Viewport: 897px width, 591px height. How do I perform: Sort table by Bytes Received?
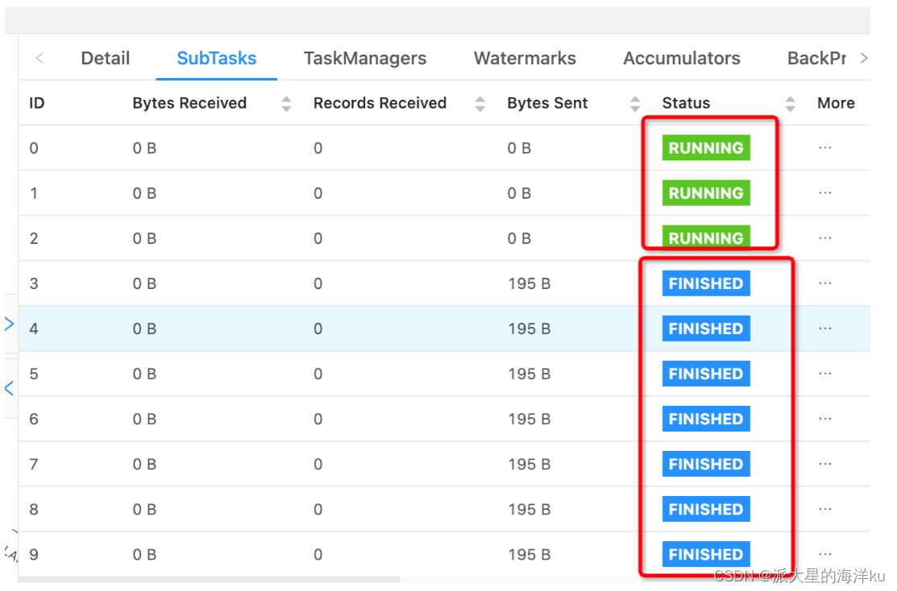286,103
